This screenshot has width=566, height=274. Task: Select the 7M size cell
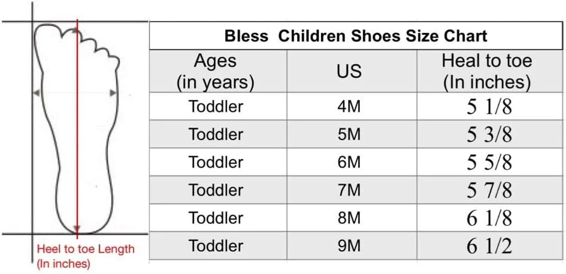click(349, 190)
